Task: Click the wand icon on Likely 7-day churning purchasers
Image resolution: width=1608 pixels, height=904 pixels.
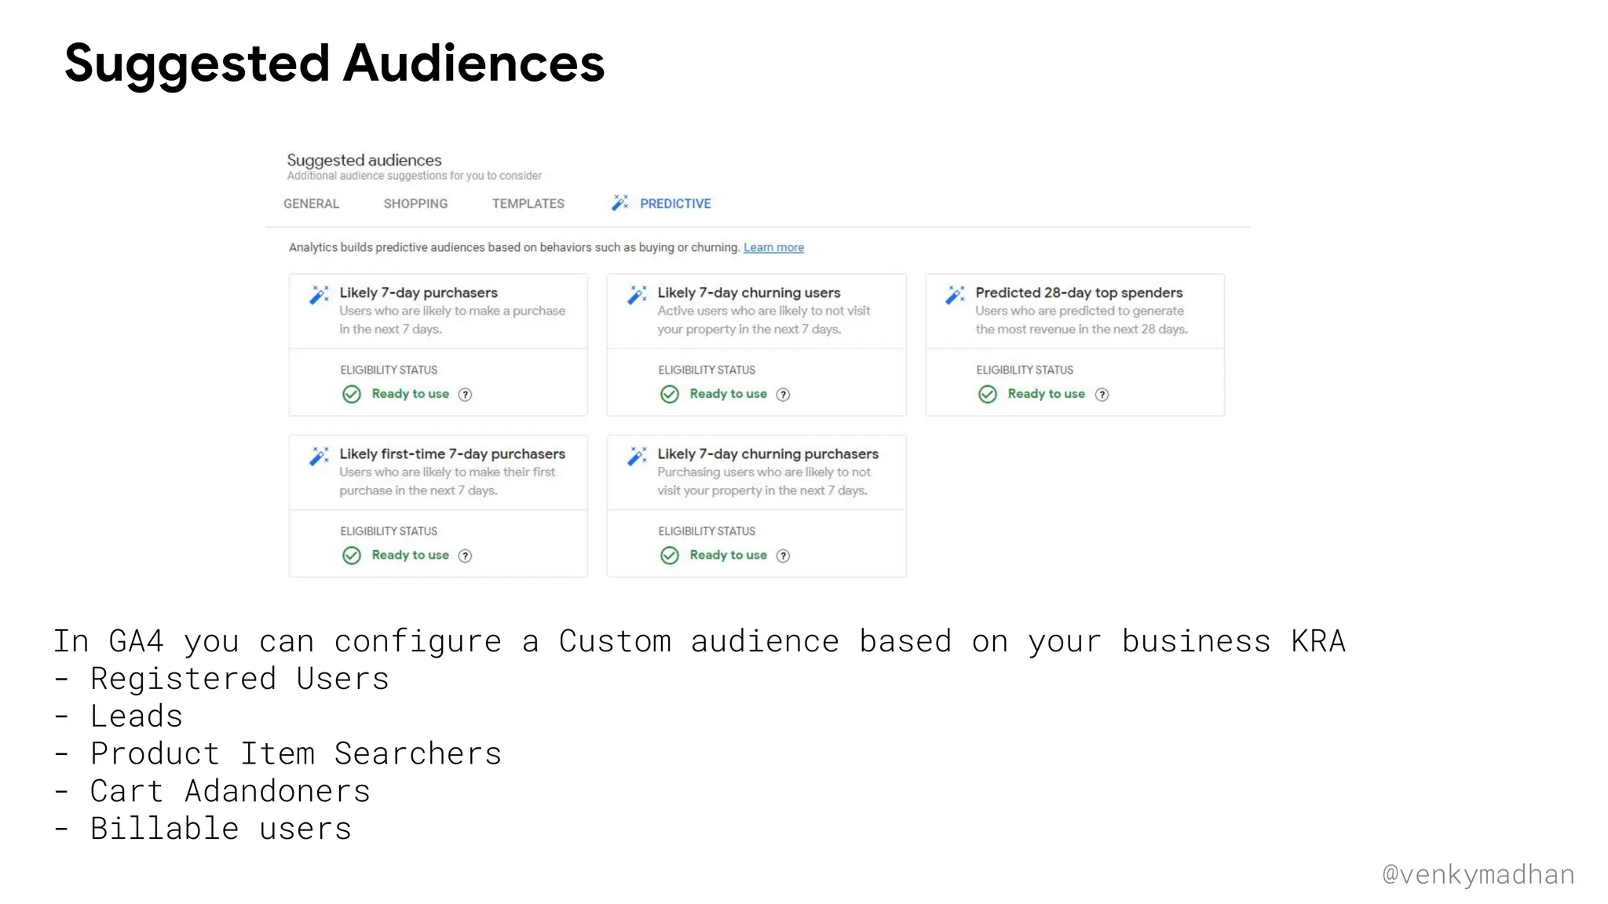Action: (637, 456)
